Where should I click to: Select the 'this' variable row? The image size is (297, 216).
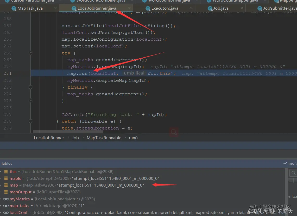coord(142,172)
